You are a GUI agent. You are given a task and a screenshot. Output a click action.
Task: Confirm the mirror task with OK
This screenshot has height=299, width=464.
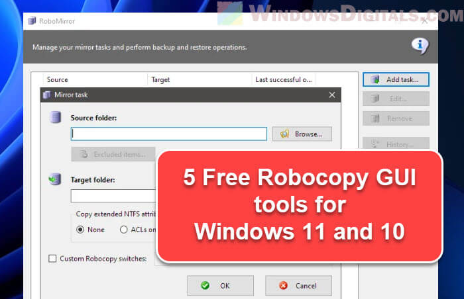click(x=220, y=286)
